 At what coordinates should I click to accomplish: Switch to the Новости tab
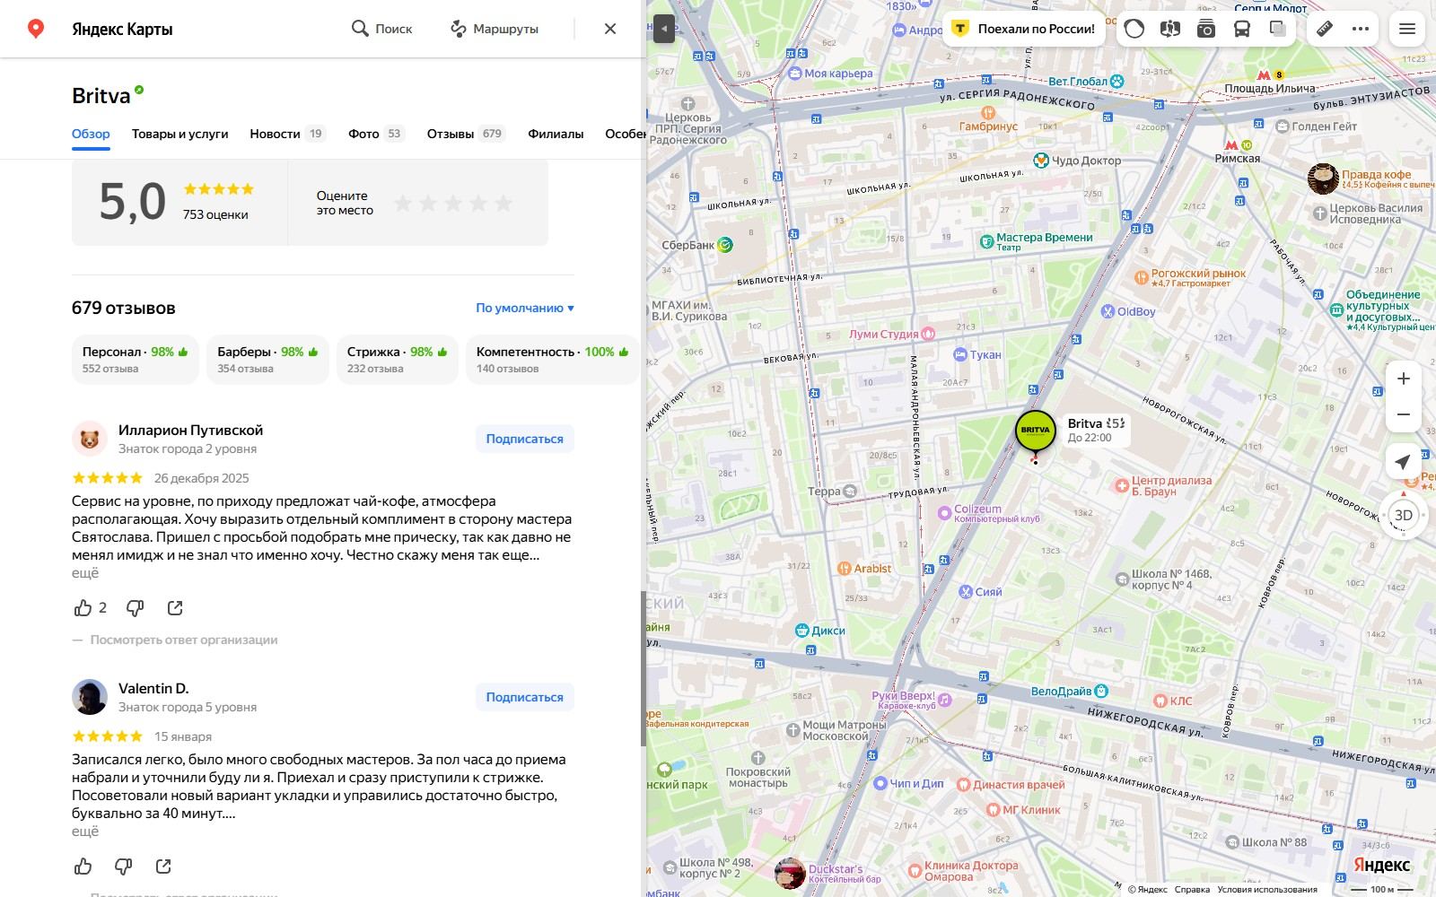click(287, 134)
